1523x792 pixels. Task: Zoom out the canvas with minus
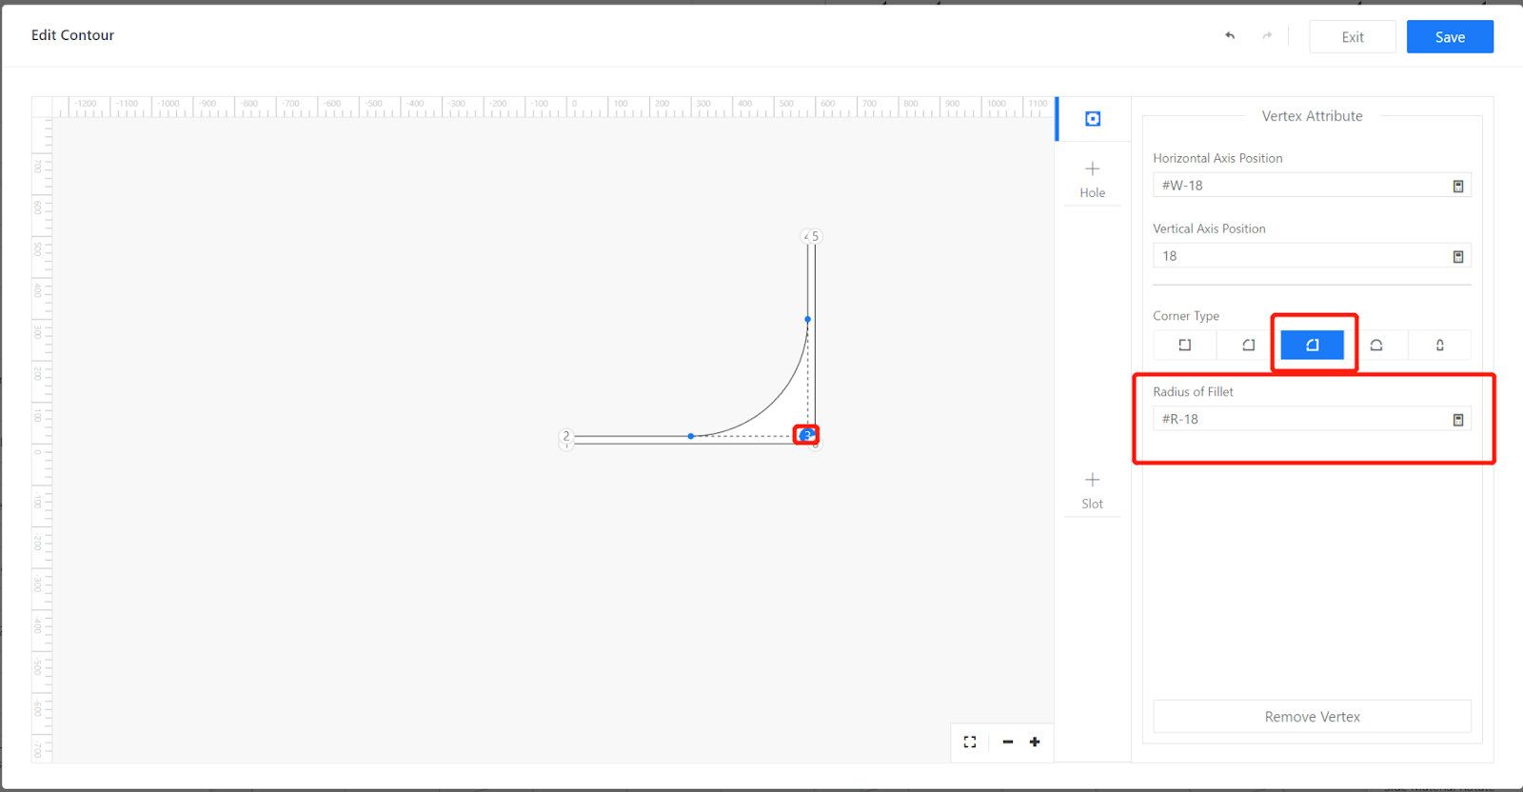coord(1008,742)
